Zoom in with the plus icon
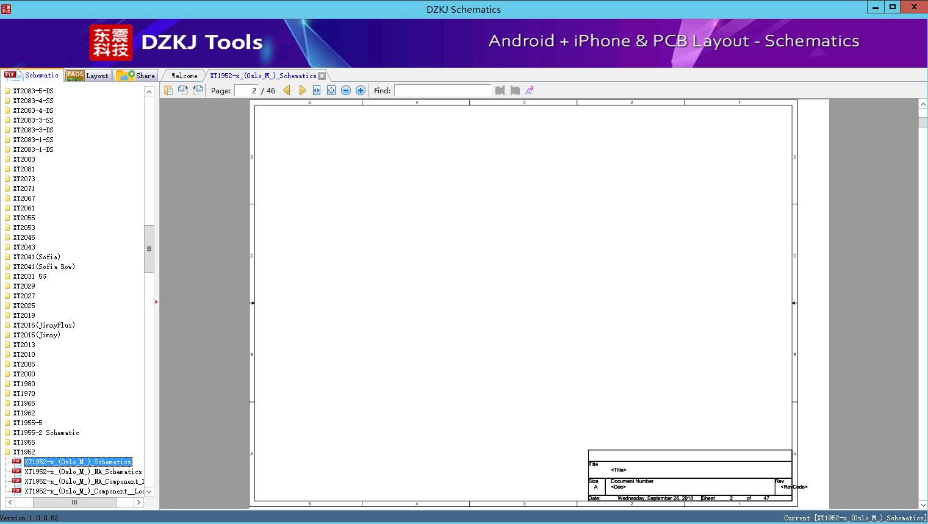 (x=361, y=90)
